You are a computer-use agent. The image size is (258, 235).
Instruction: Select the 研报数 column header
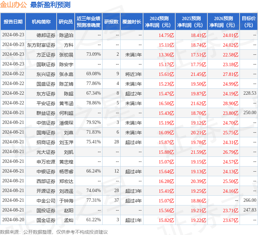pos(111,21)
